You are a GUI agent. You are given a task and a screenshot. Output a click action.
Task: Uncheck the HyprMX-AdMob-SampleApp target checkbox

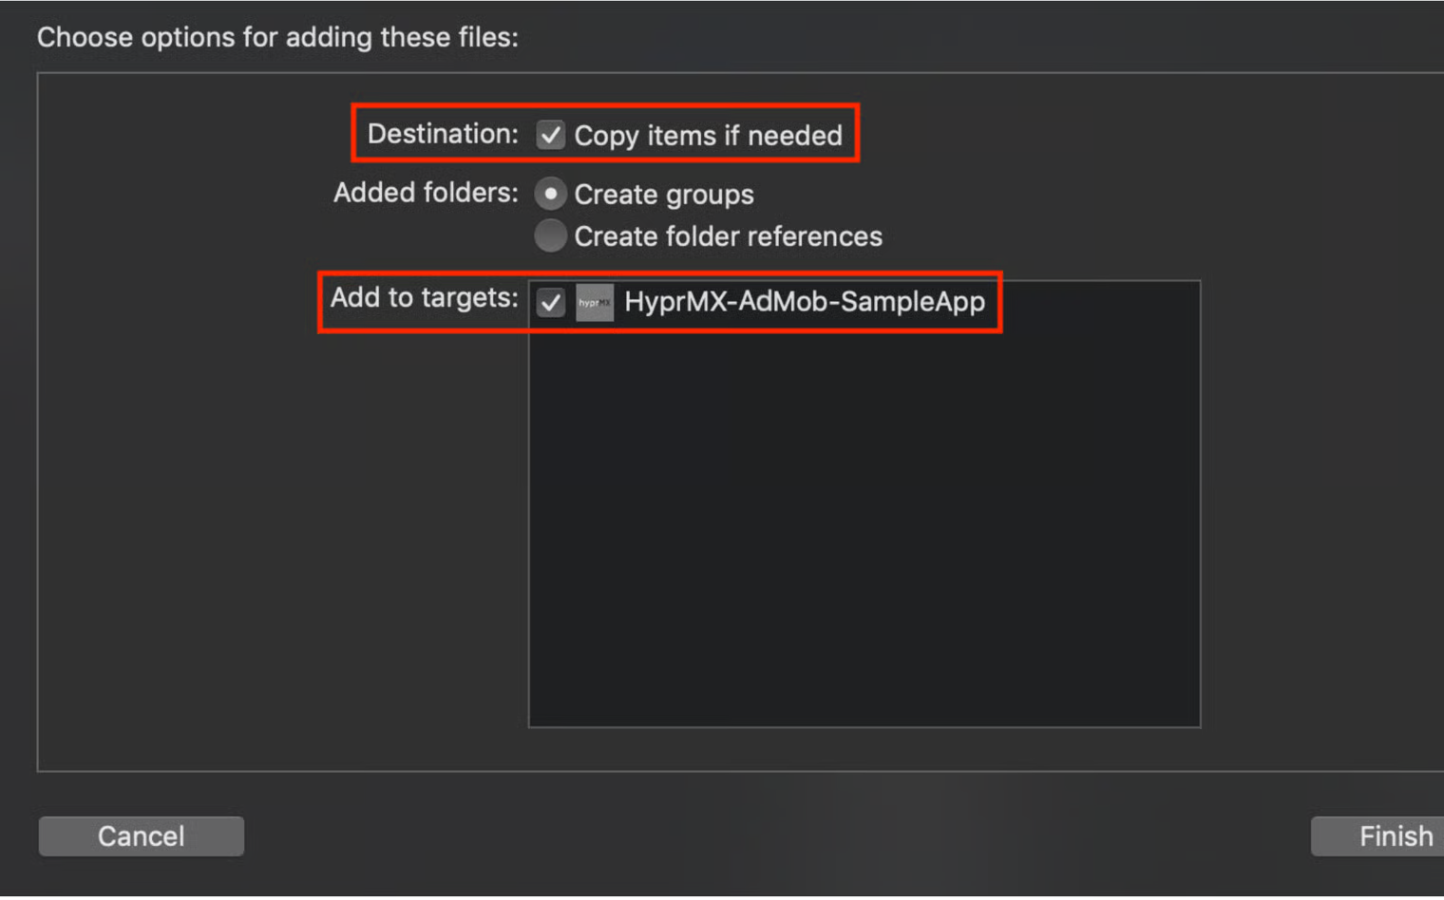click(551, 303)
